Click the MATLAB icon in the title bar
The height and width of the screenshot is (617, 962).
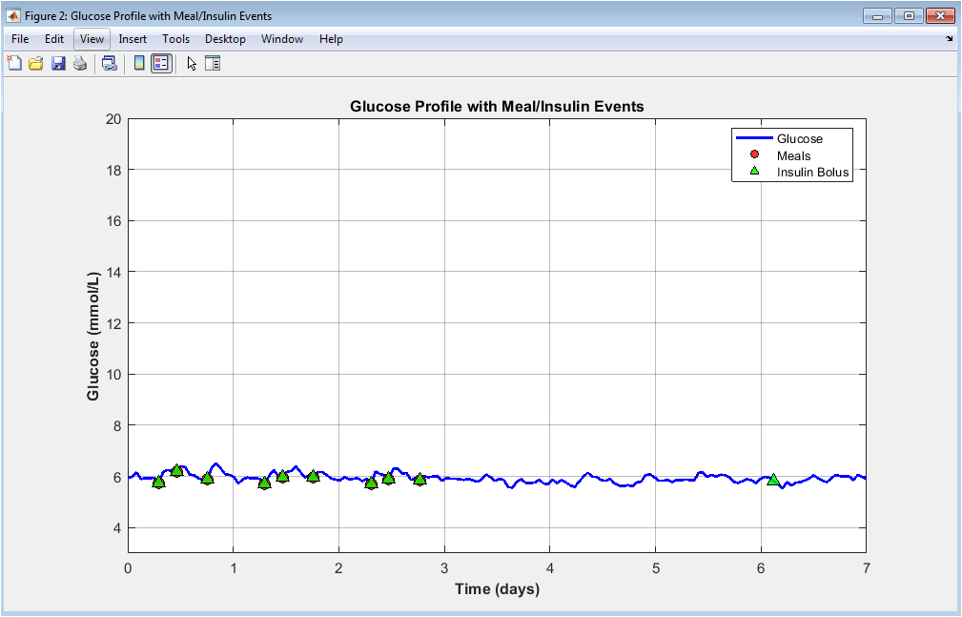tap(14, 16)
